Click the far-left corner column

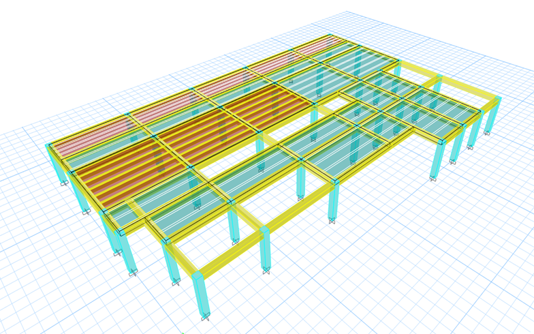[56, 164]
